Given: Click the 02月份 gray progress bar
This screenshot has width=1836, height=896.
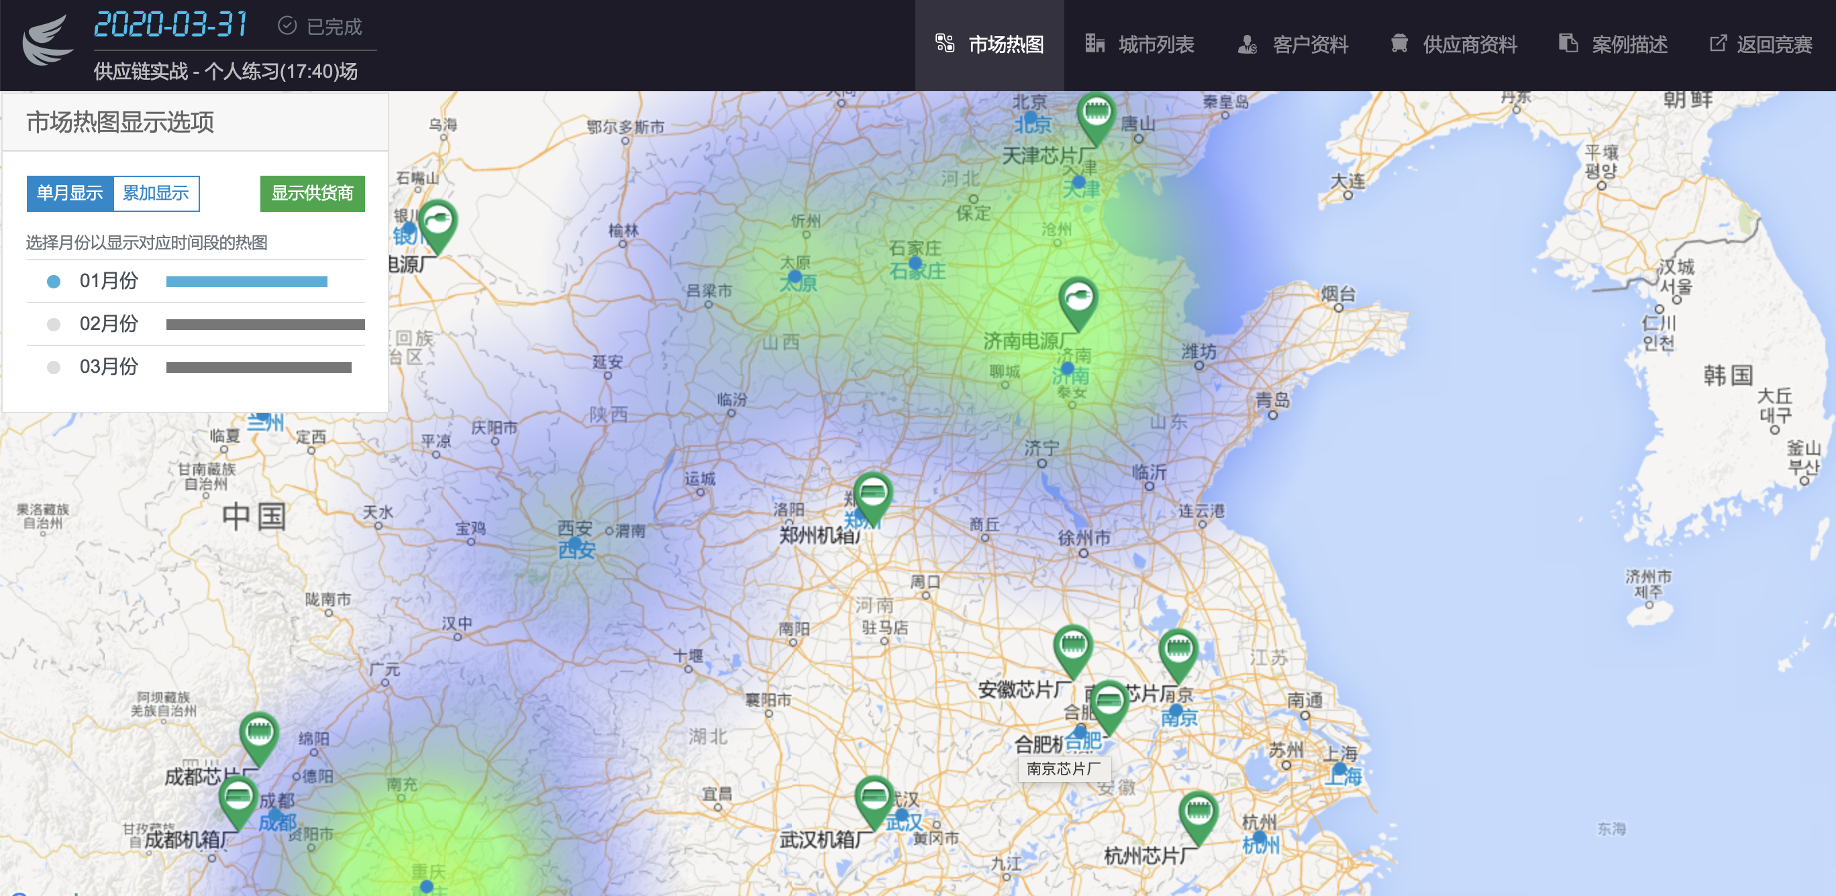Looking at the screenshot, I should (x=265, y=325).
